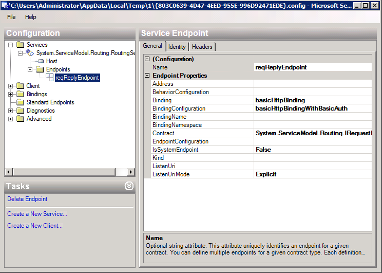Expand the Advanced tree node
Image resolution: width=382 pixels, height=273 pixels.
pos(11,119)
